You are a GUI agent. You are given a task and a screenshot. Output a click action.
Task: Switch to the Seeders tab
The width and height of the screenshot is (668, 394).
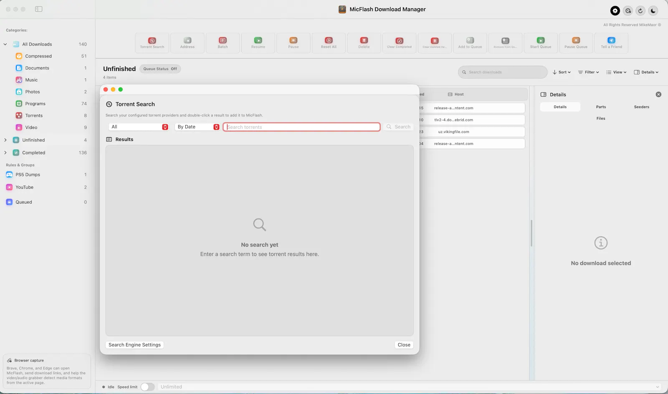[x=642, y=107]
